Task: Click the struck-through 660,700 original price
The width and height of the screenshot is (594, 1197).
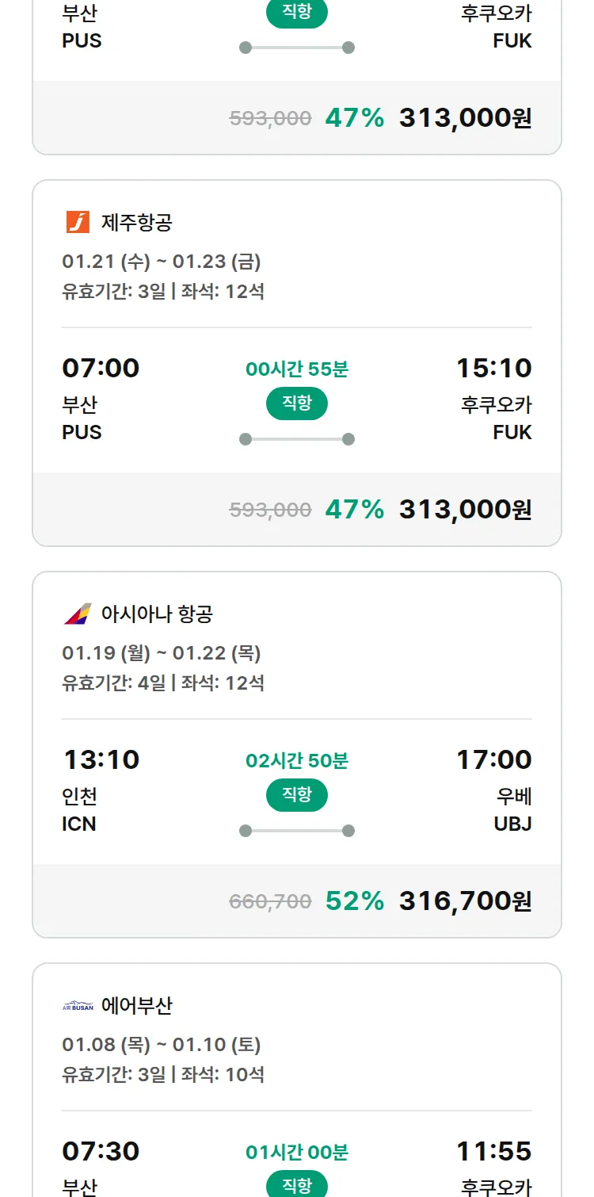Action: 270,901
